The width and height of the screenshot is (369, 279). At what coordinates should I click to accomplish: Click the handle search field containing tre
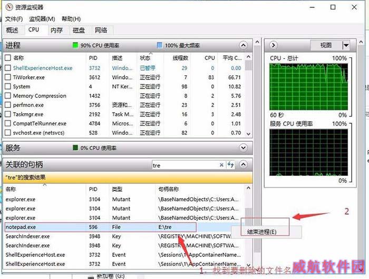186,165
